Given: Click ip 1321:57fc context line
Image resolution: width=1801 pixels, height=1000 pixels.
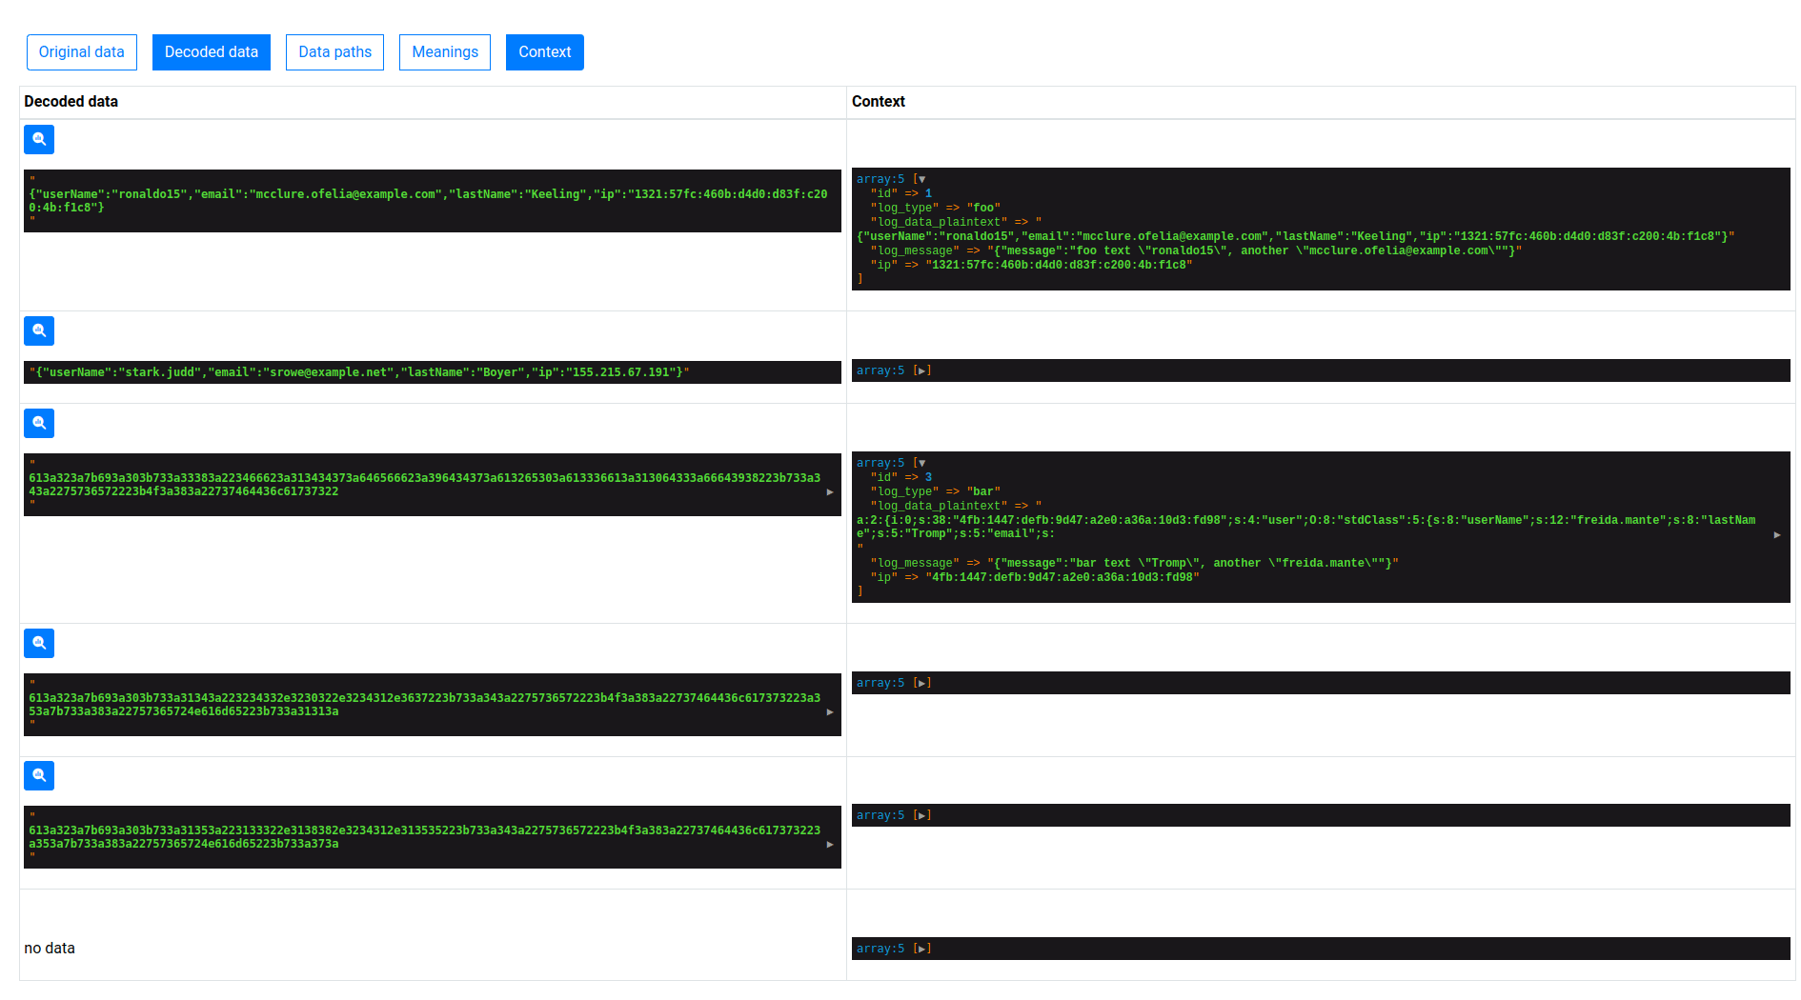Looking at the screenshot, I should tap(1031, 265).
